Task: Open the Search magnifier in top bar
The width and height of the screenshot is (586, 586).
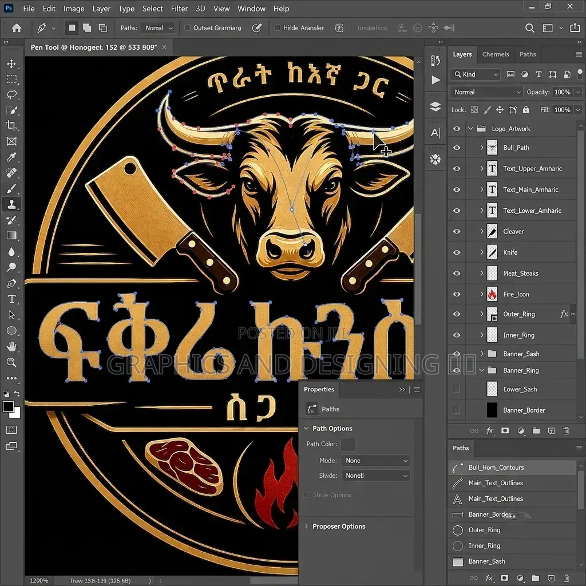Action: (529, 28)
